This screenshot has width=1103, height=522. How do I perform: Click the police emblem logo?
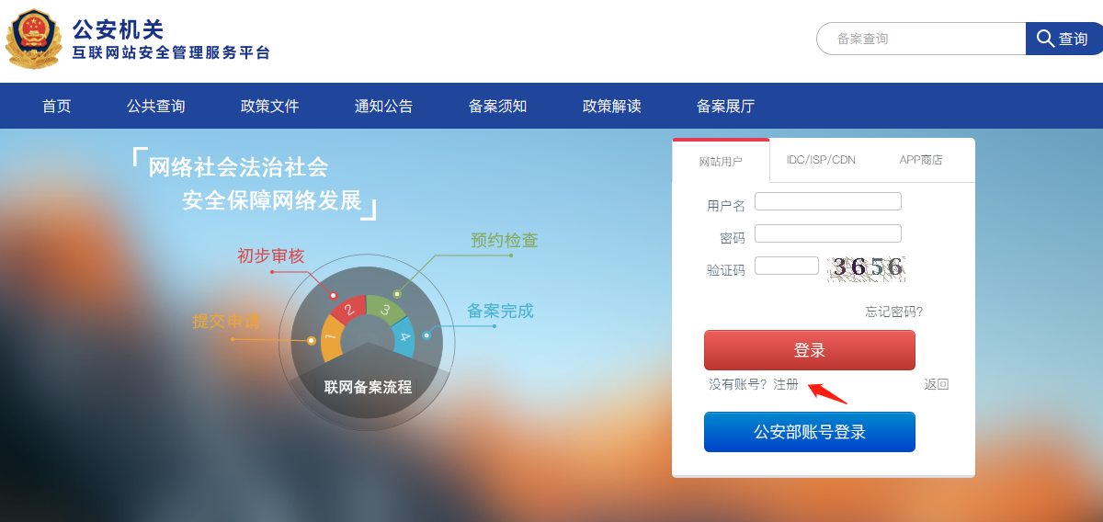click(x=34, y=39)
